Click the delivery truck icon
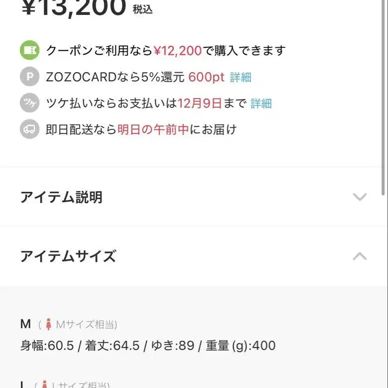 tap(29, 130)
